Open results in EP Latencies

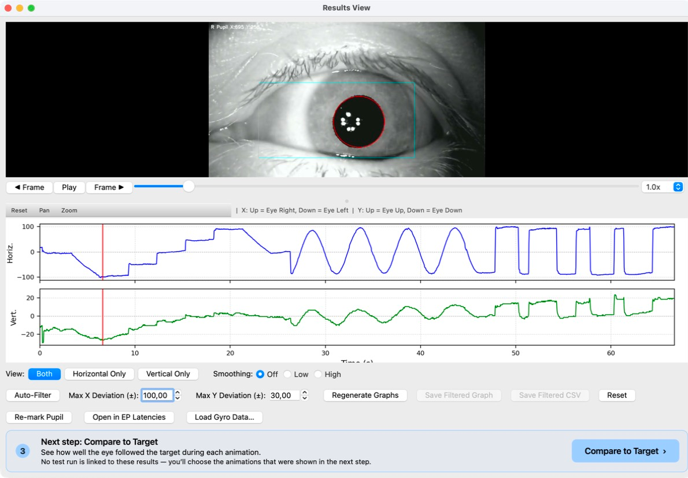(x=129, y=417)
